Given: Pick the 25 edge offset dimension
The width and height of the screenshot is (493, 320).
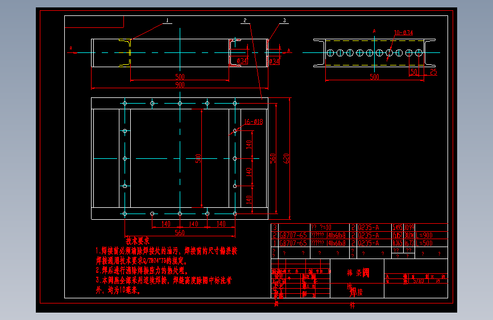Looking at the screenshot, I should pyautogui.click(x=433, y=72).
